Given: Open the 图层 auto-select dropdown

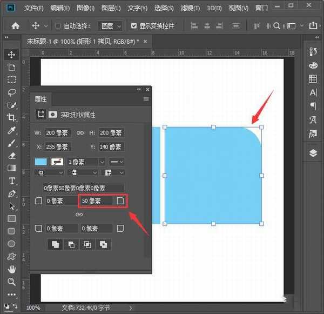Looking at the screenshot, I should coord(111,26).
